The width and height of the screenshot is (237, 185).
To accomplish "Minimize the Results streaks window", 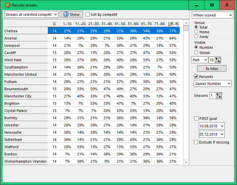I will click(x=196, y=5).
